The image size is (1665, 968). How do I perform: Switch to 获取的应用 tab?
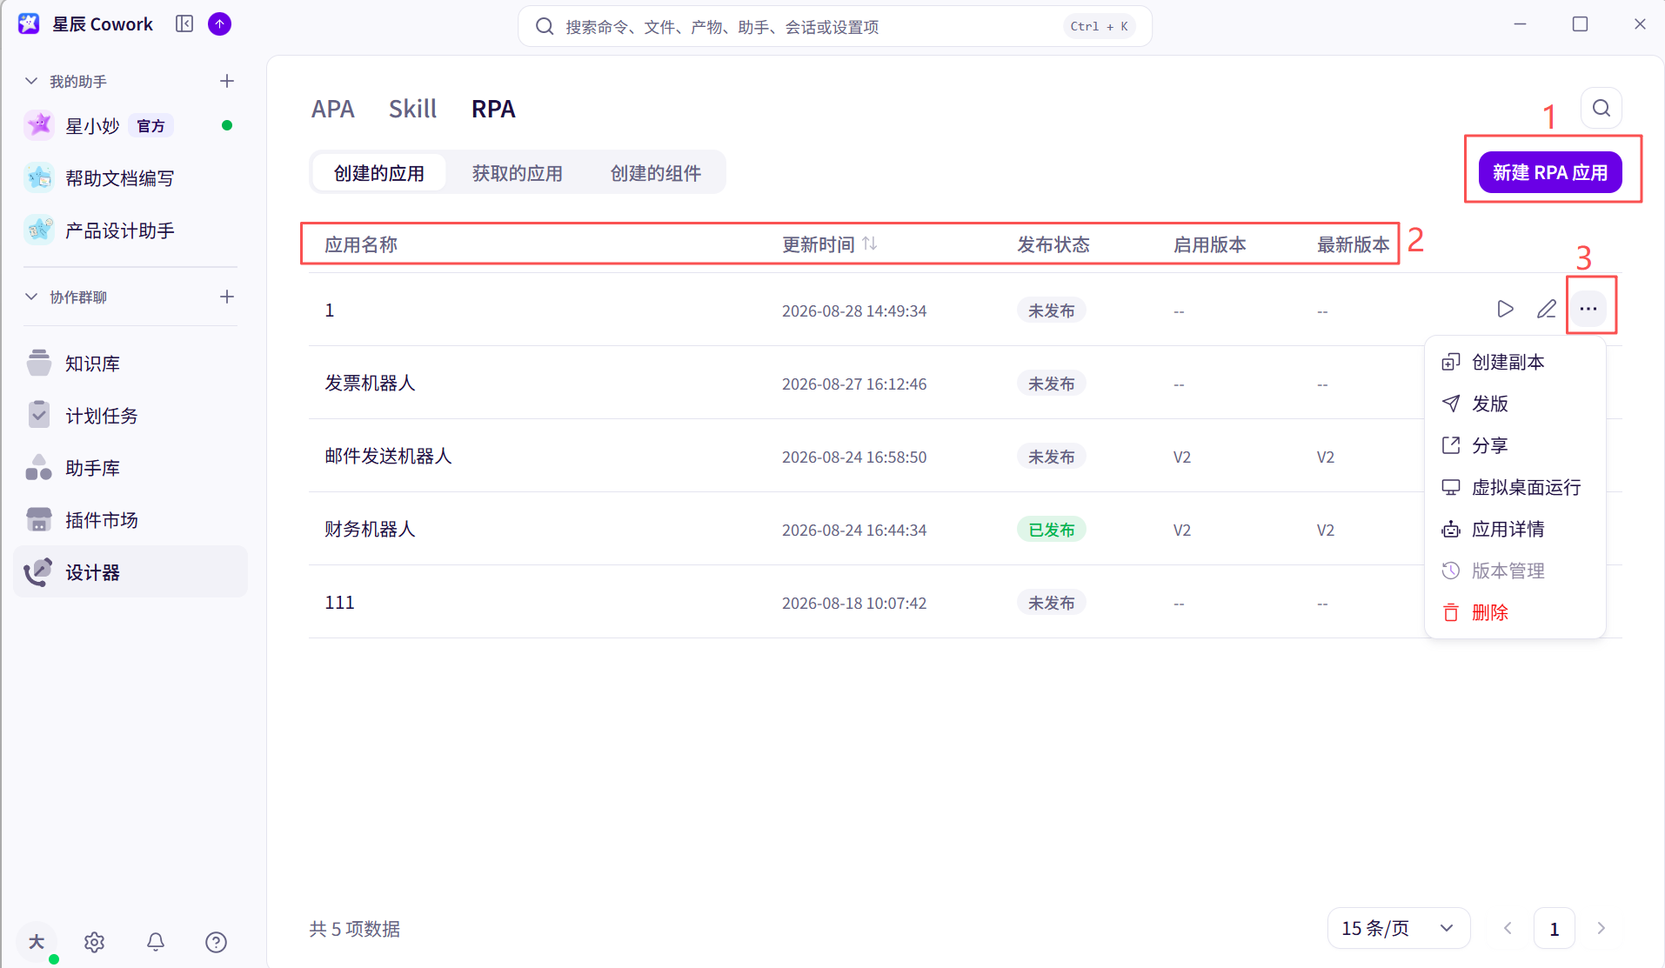point(518,173)
